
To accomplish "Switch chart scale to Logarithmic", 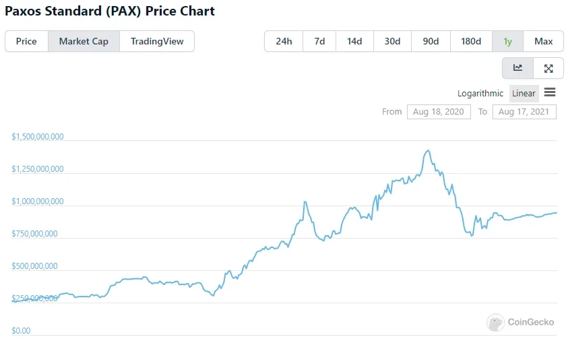I will coord(480,94).
